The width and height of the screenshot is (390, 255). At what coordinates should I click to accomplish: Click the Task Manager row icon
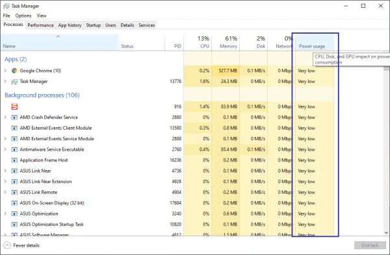(14, 82)
